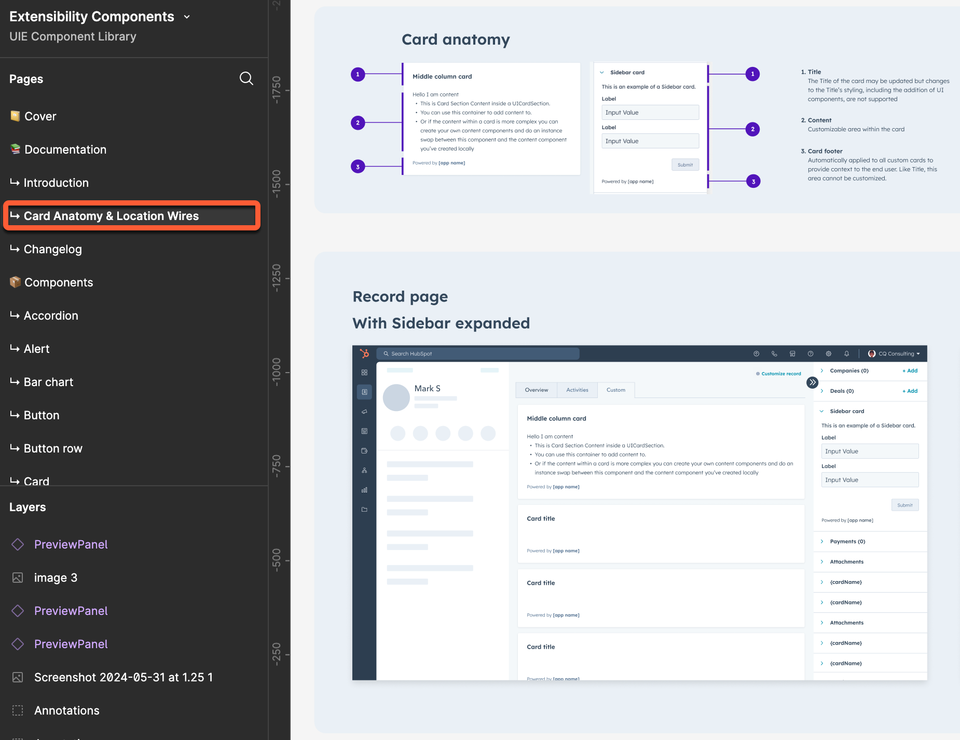Collapse the Sidebar card chevron in Card anatomy
The height and width of the screenshot is (740, 960).
(602, 73)
